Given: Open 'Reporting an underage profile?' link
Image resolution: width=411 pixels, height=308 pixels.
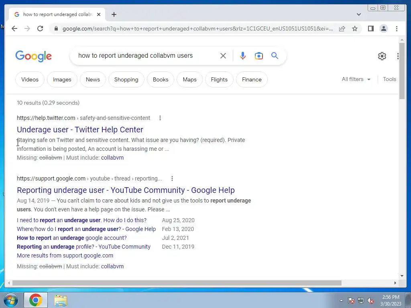Looking at the screenshot, I should coord(83,247).
